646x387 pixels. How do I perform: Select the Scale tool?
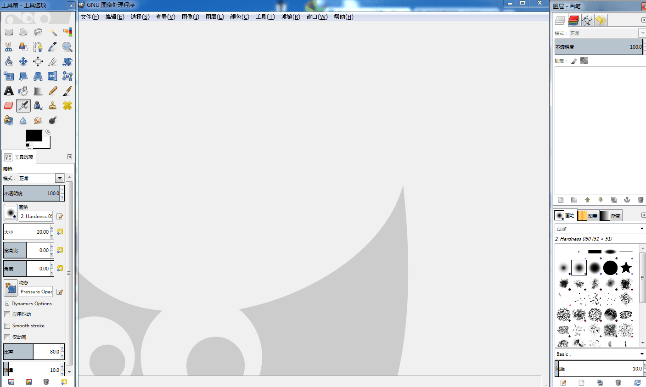[9, 76]
